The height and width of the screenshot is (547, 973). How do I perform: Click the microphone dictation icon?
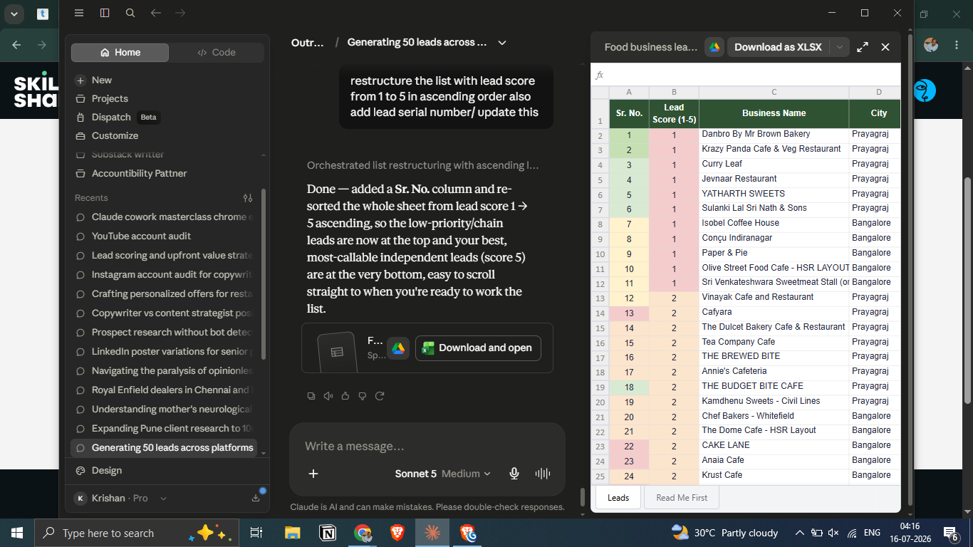point(514,474)
